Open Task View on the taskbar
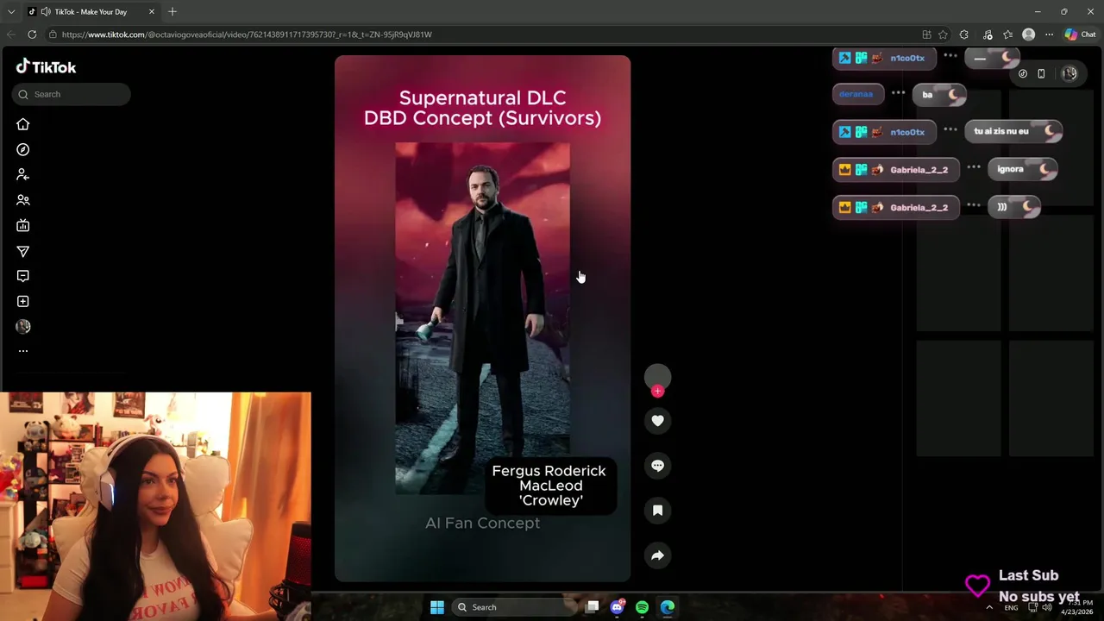1104x621 pixels. pos(593,607)
